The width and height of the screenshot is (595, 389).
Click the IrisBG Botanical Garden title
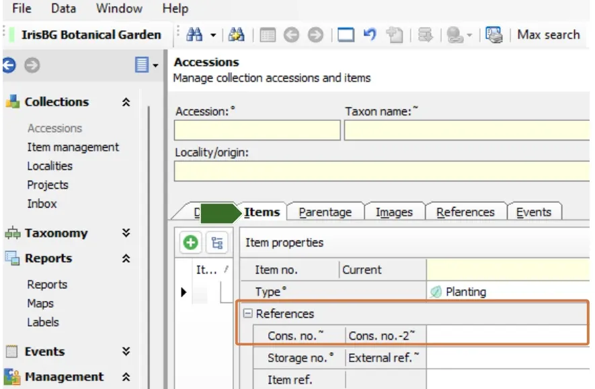coord(91,35)
